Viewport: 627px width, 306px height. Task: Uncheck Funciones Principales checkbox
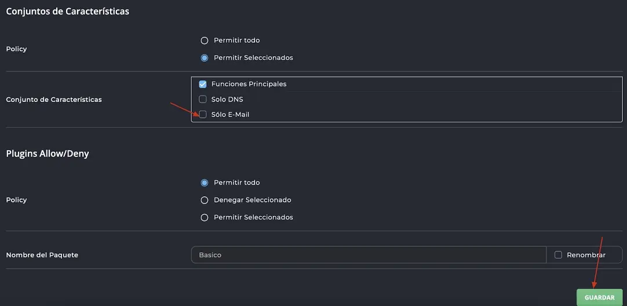point(203,84)
